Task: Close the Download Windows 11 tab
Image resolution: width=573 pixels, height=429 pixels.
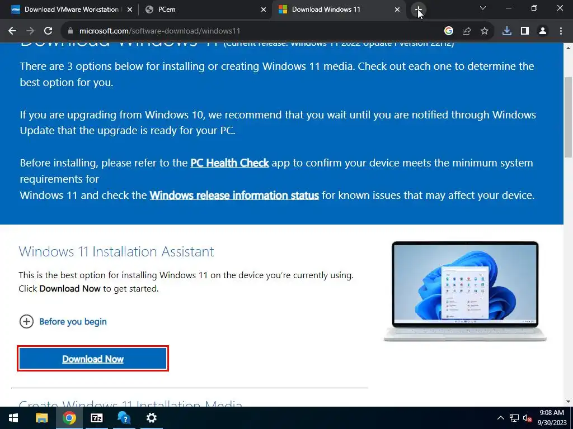Action: click(x=397, y=9)
